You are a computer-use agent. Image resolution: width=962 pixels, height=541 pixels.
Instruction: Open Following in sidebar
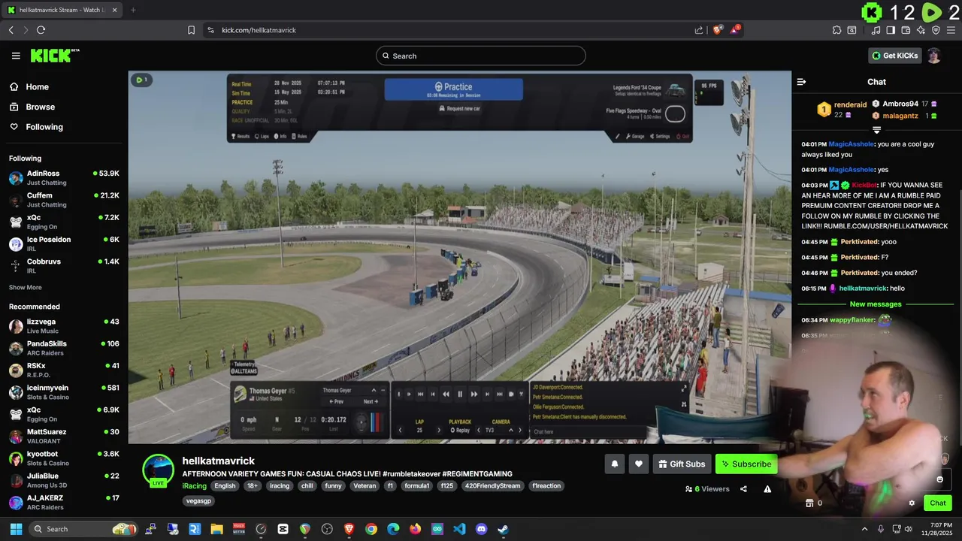coord(64,127)
